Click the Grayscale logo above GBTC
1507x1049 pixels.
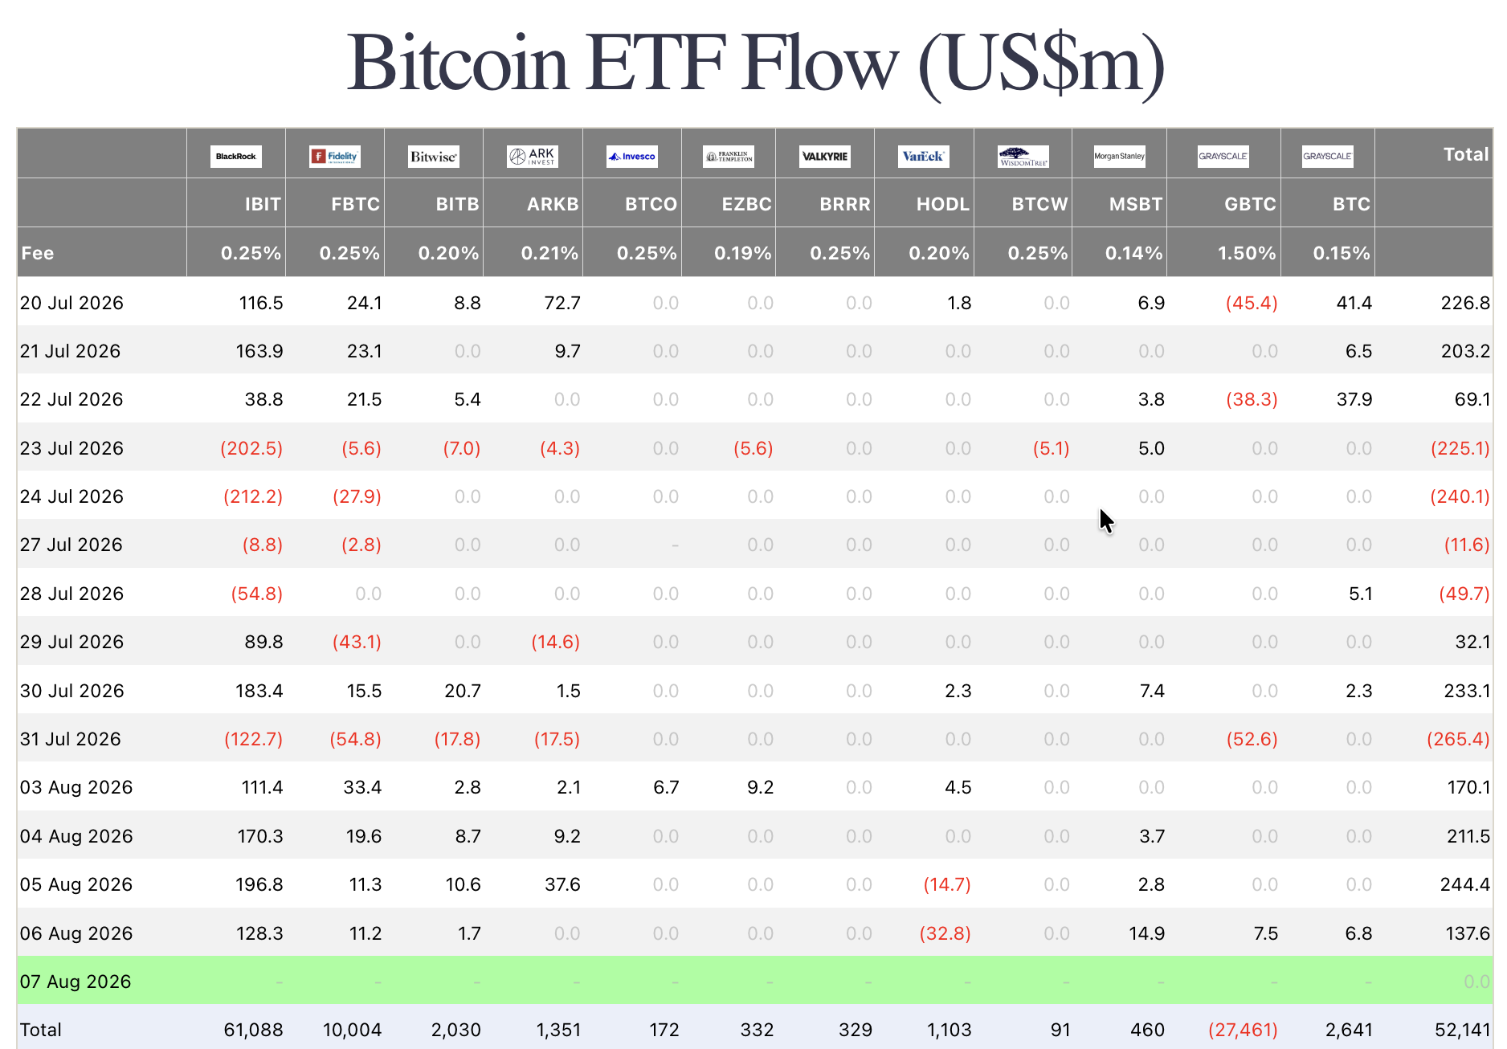coord(1223,157)
